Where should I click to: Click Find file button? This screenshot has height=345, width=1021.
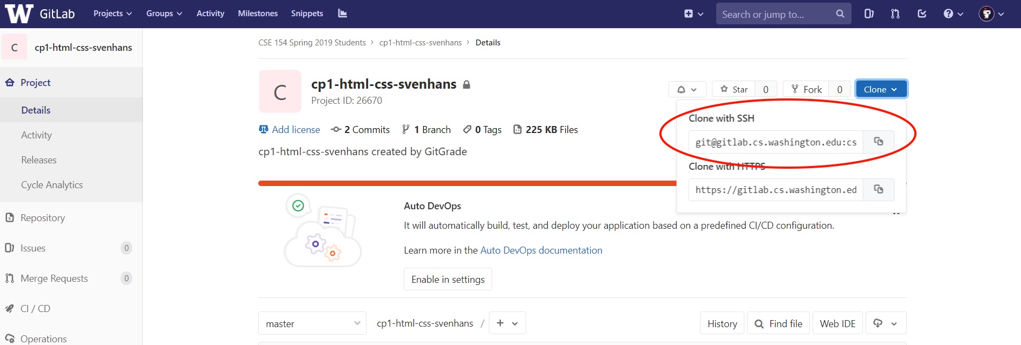coord(778,323)
